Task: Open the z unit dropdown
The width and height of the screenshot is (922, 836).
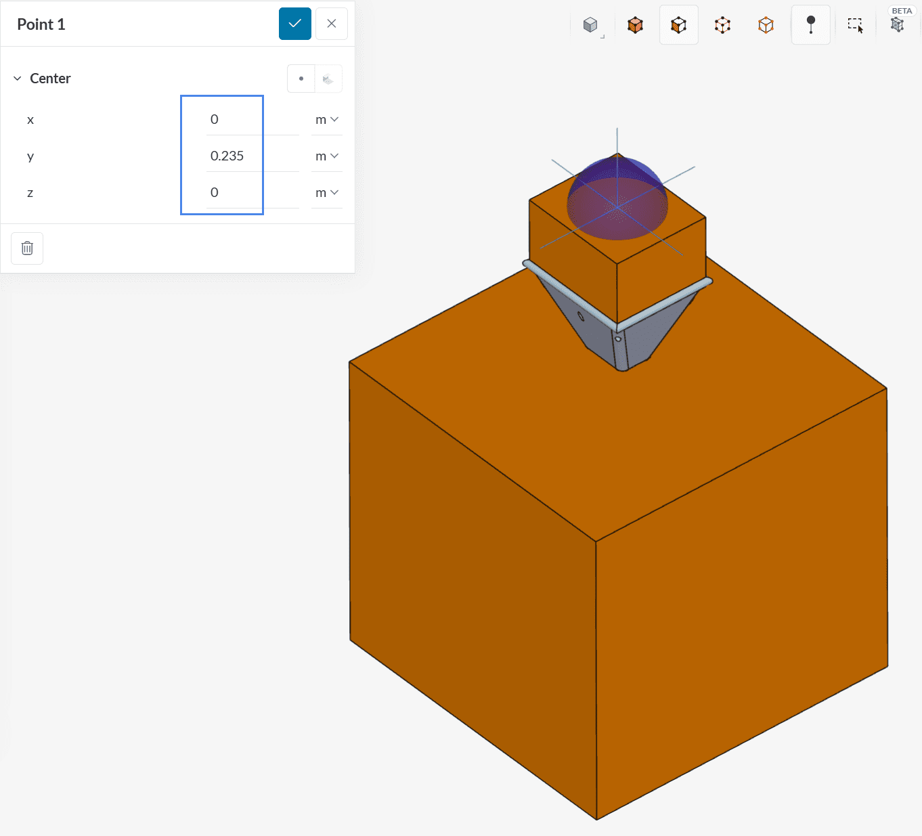Action: [x=326, y=193]
